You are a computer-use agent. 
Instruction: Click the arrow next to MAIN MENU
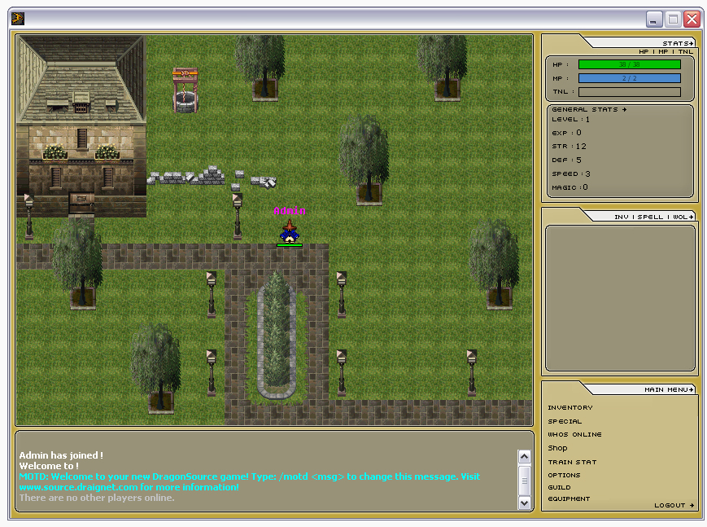692,389
